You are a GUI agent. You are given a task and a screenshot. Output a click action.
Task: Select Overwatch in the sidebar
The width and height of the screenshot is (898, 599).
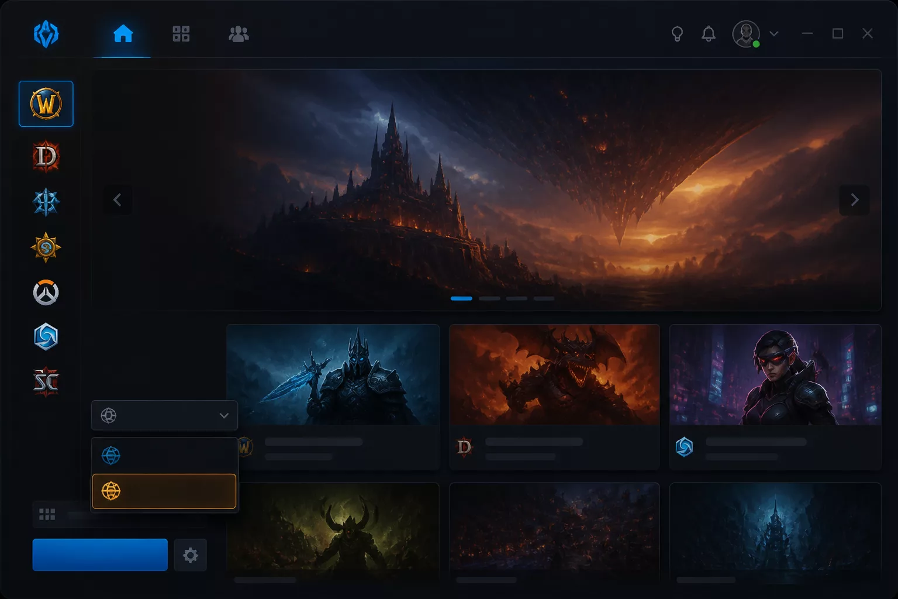[46, 292]
